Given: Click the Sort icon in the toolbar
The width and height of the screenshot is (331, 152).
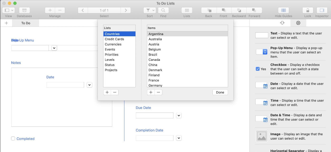Looking at the screenshot, I should [x=149, y=10].
